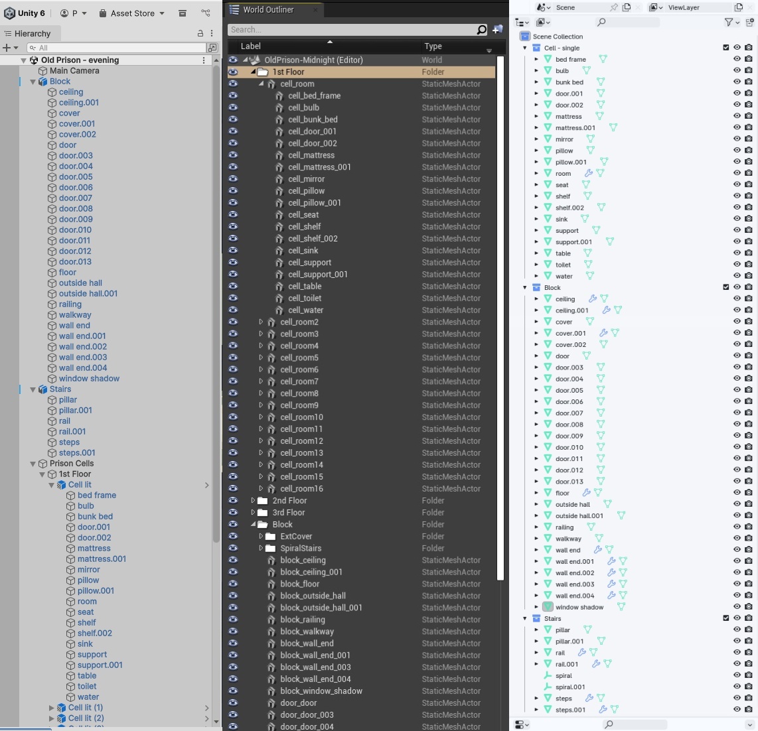Open Old Prison - evening scene options menu
The height and width of the screenshot is (731, 758).
(x=204, y=60)
